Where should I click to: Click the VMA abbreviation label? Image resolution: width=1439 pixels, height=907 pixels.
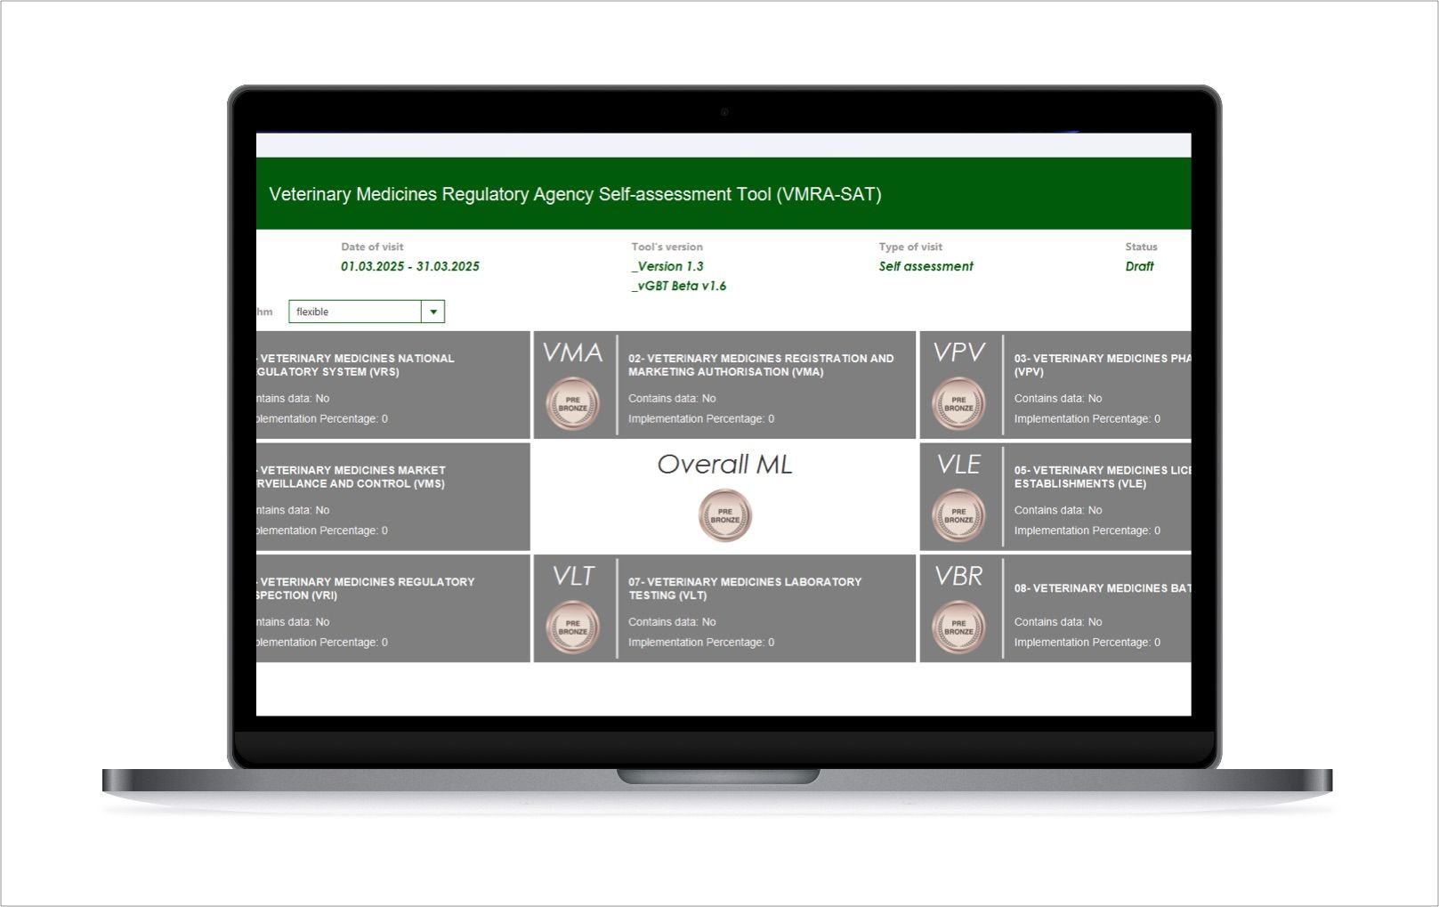(573, 352)
